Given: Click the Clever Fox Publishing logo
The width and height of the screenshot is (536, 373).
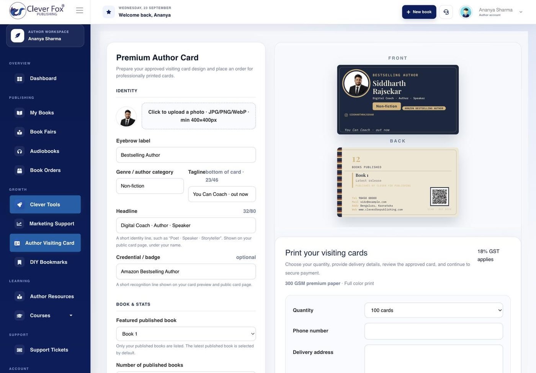Looking at the screenshot, I should point(37,10).
